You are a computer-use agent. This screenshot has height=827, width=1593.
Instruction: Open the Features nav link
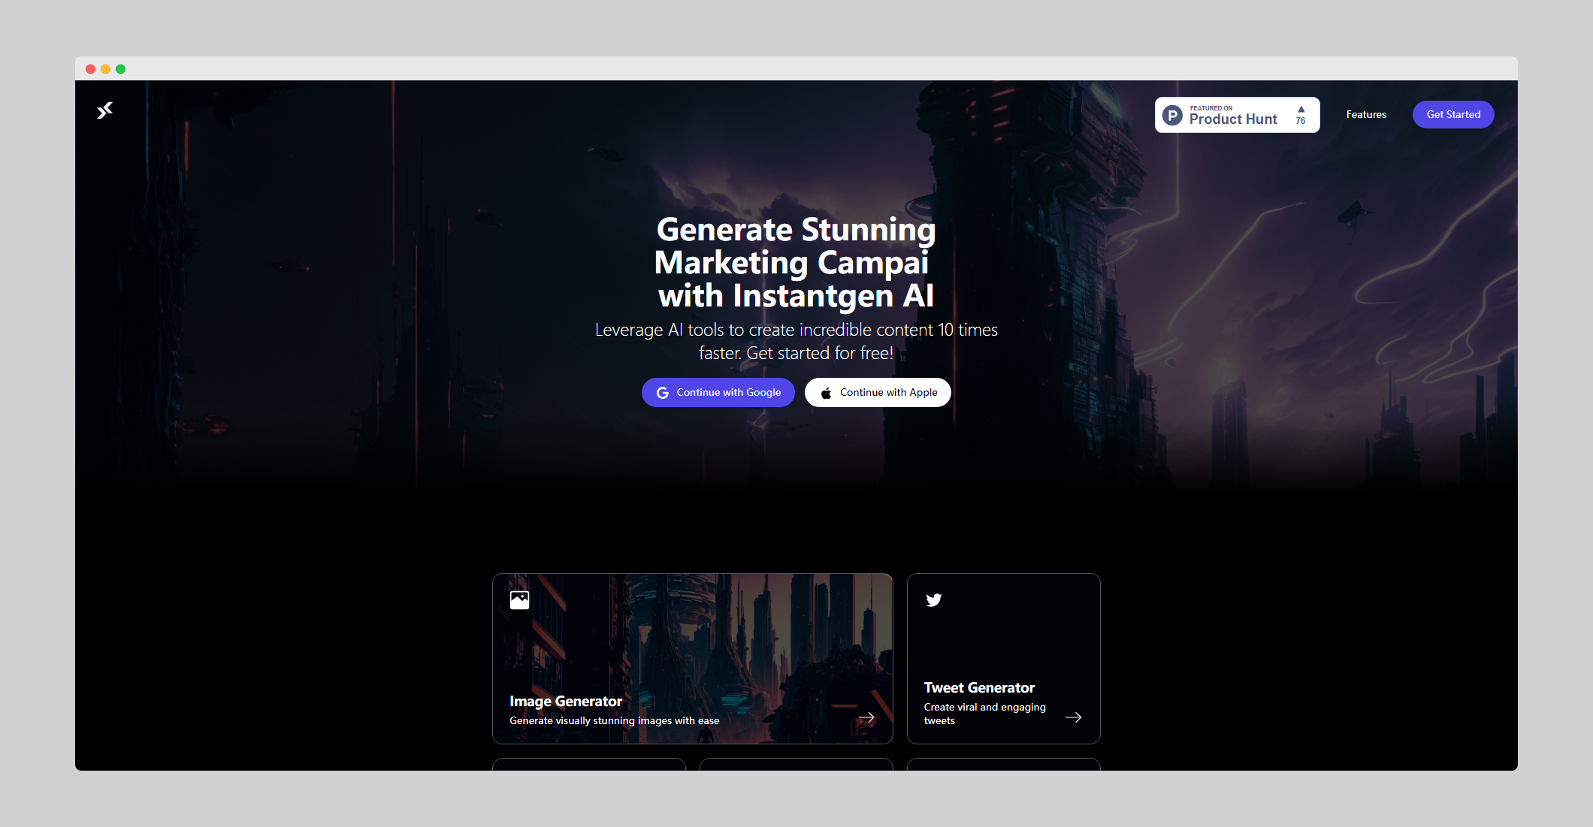click(x=1365, y=115)
